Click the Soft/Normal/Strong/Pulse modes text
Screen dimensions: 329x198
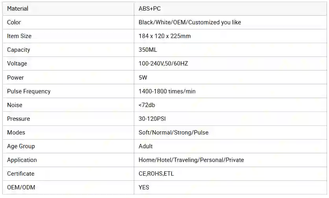(174, 133)
